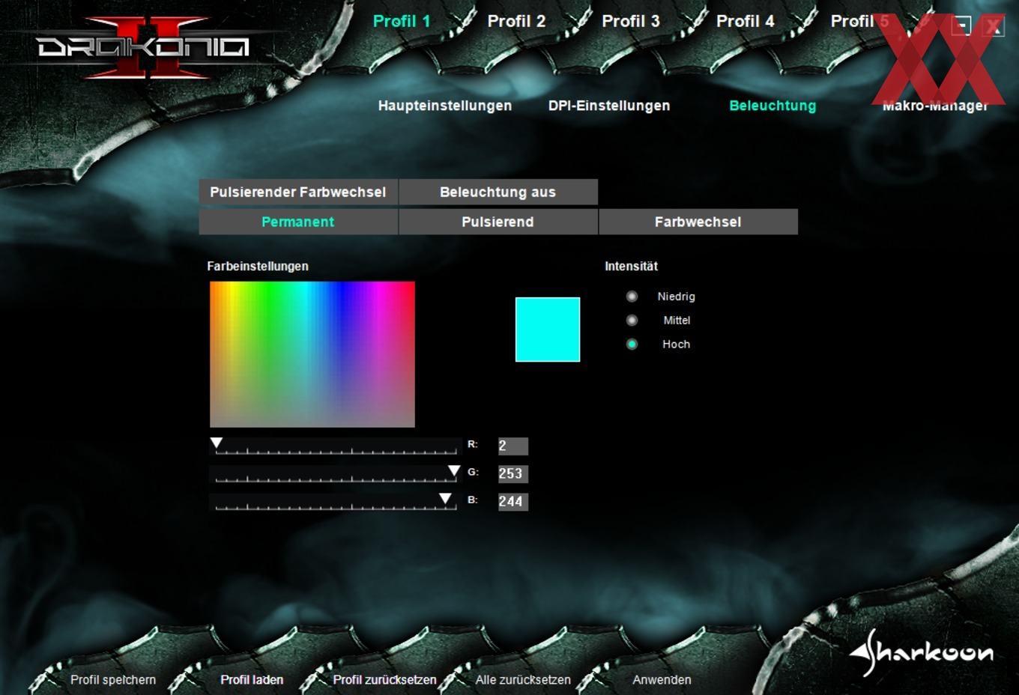Open Beleuchtung section
This screenshot has height=695, width=1019.
coord(772,106)
